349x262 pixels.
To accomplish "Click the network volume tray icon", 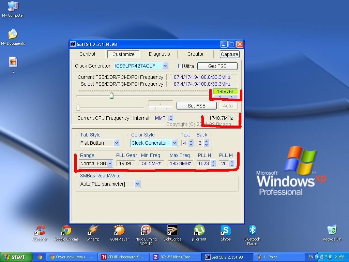I will 323,257.
